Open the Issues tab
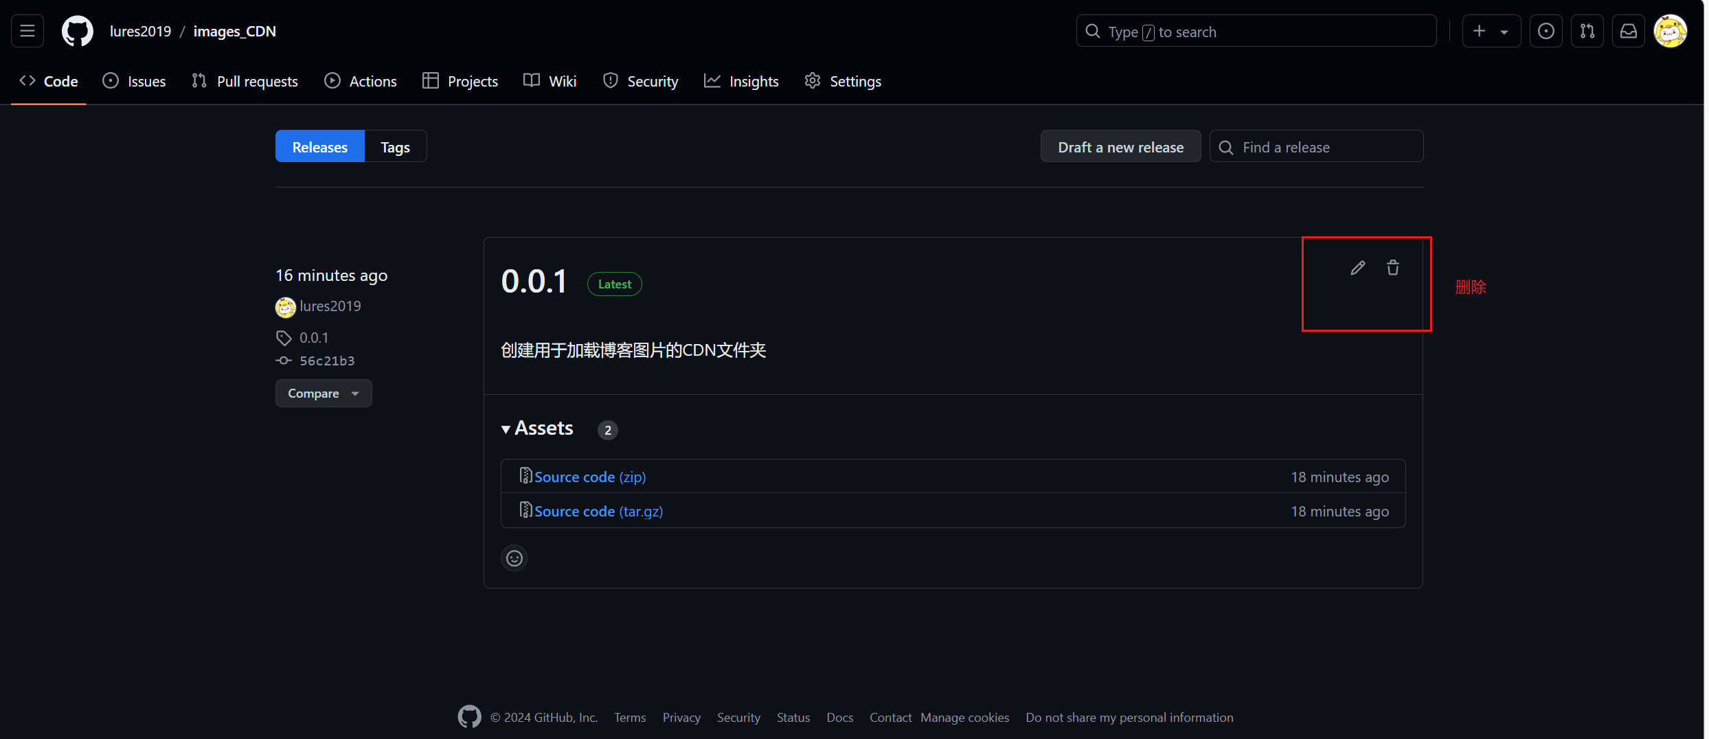The width and height of the screenshot is (1709, 739). [135, 81]
